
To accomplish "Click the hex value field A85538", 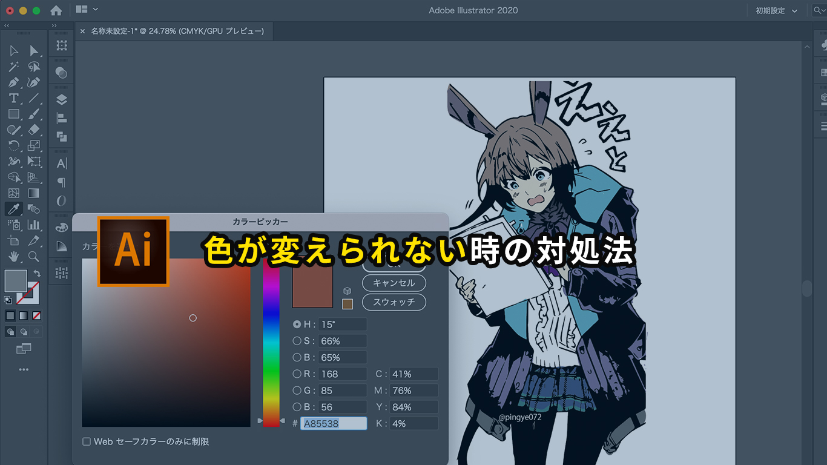I will [334, 423].
